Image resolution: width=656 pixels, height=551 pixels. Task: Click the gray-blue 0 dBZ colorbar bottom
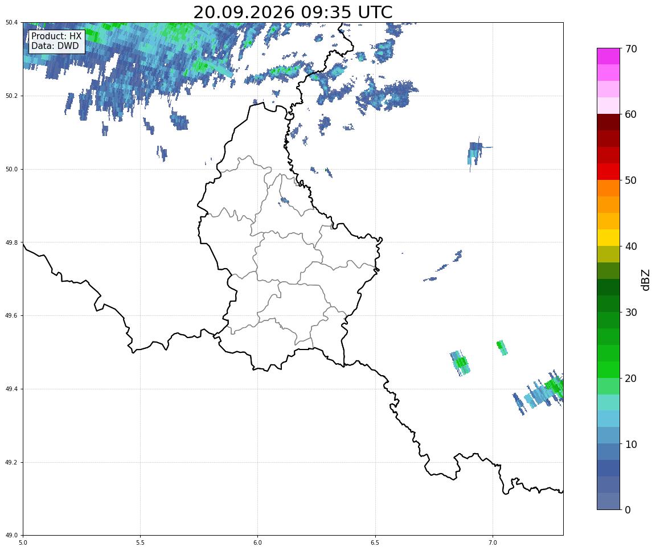(x=608, y=501)
